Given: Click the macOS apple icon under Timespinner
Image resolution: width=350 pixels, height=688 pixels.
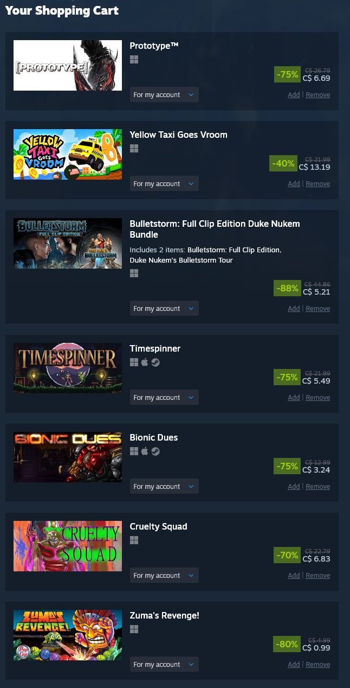Looking at the screenshot, I should [145, 362].
